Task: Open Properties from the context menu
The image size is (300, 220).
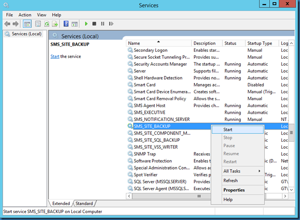Action: pos(234,190)
